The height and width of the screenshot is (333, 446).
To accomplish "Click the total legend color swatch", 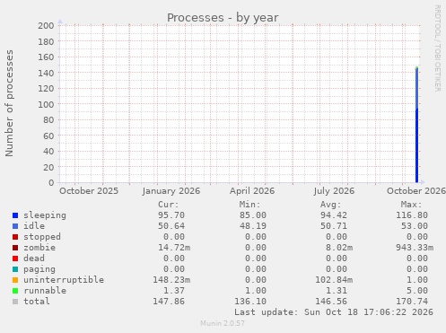I will coord(15,302).
